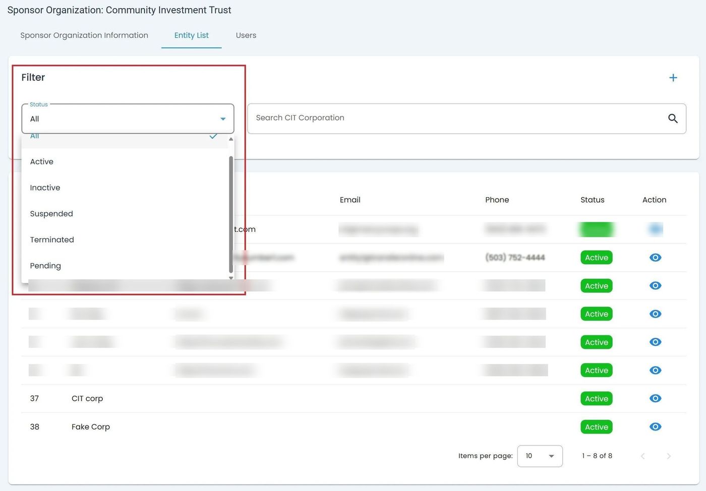This screenshot has height=491, width=706.
Task: Click the Active status badge for Fake Corp
Action: [x=596, y=427]
